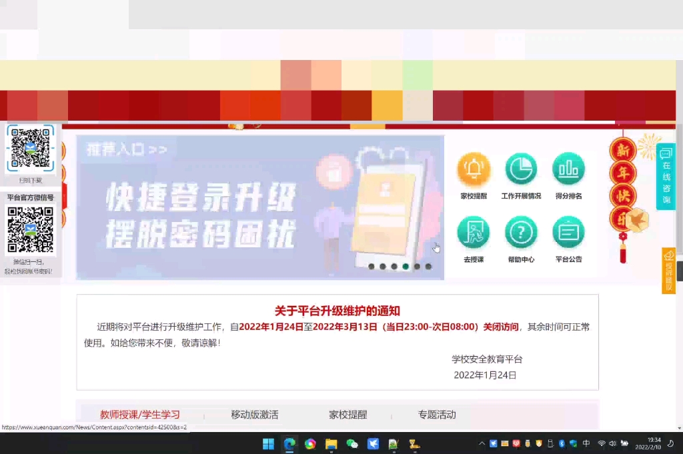
Task: Open the volume speaker tray icon
Action: coord(613,443)
